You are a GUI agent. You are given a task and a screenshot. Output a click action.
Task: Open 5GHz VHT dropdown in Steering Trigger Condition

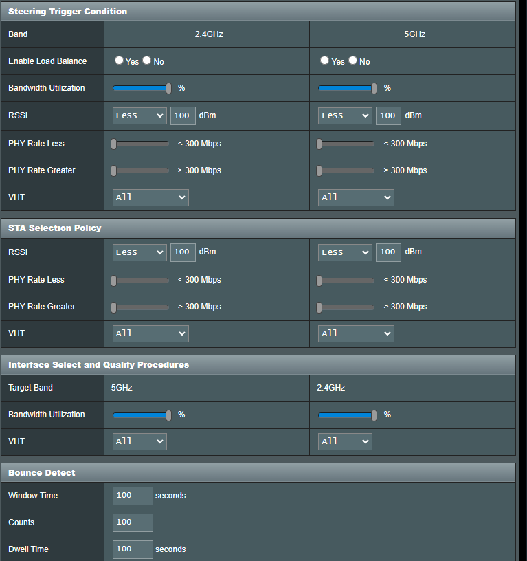point(356,197)
